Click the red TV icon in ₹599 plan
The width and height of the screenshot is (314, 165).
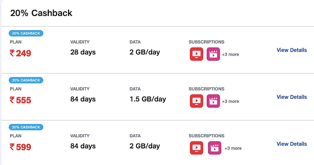click(x=196, y=148)
